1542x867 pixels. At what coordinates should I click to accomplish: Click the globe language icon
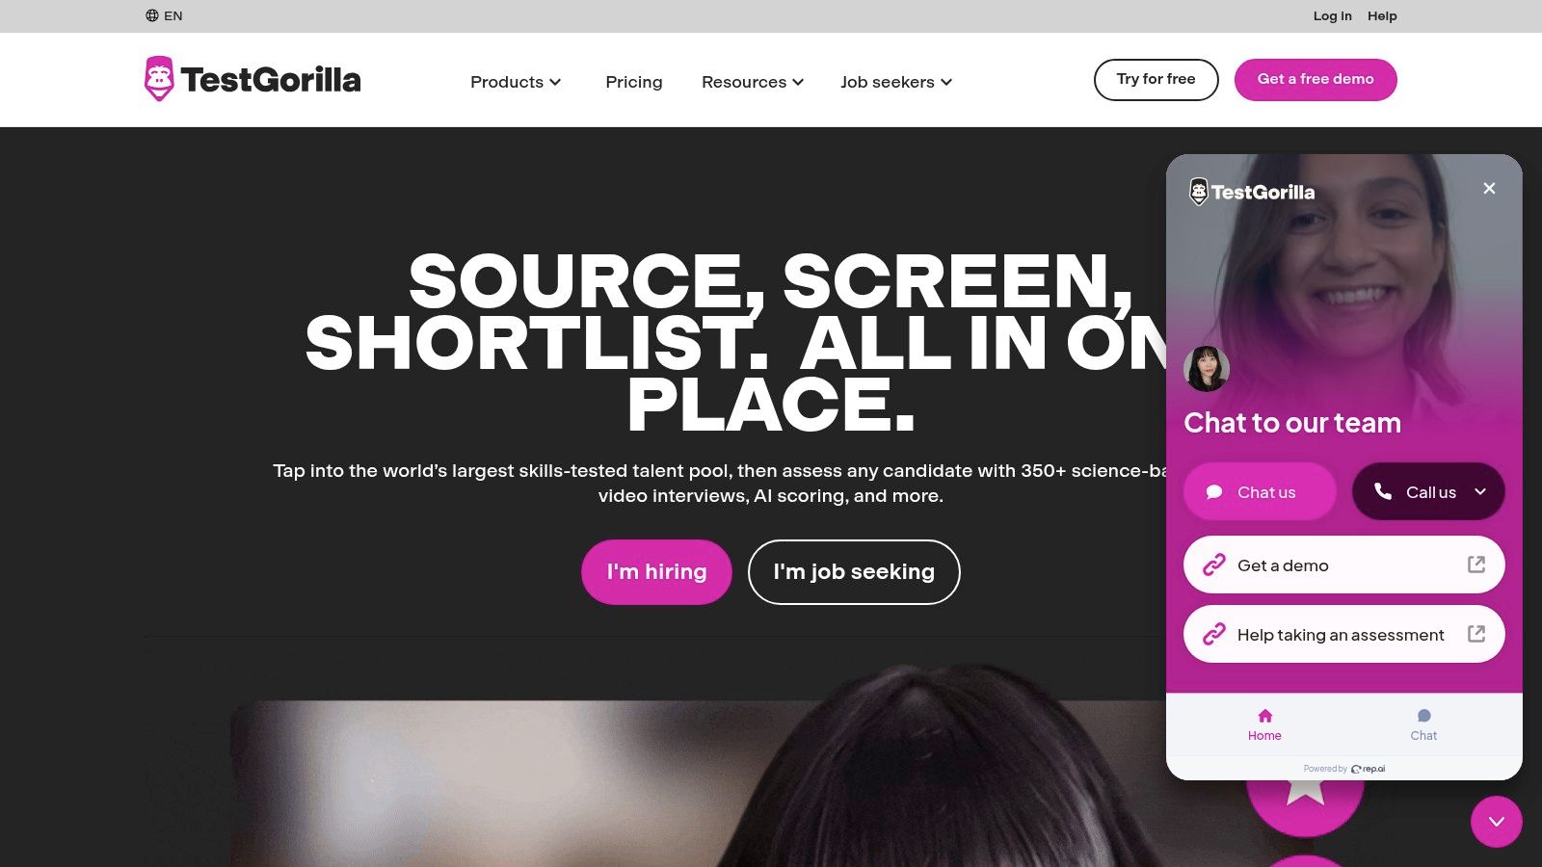[x=152, y=15]
